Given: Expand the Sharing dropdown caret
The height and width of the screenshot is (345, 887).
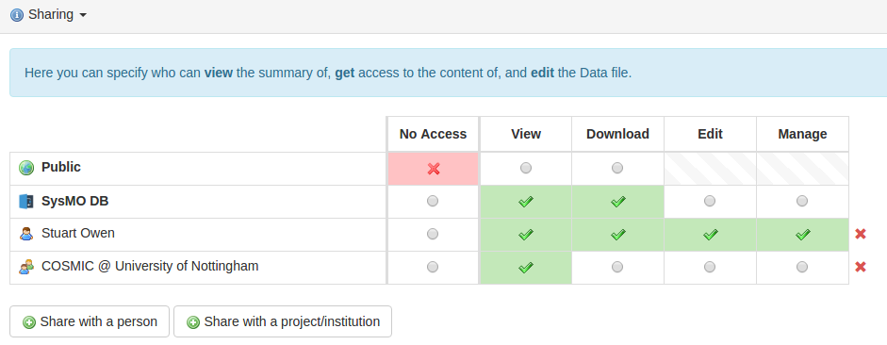Looking at the screenshot, I should tap(83, 15).
